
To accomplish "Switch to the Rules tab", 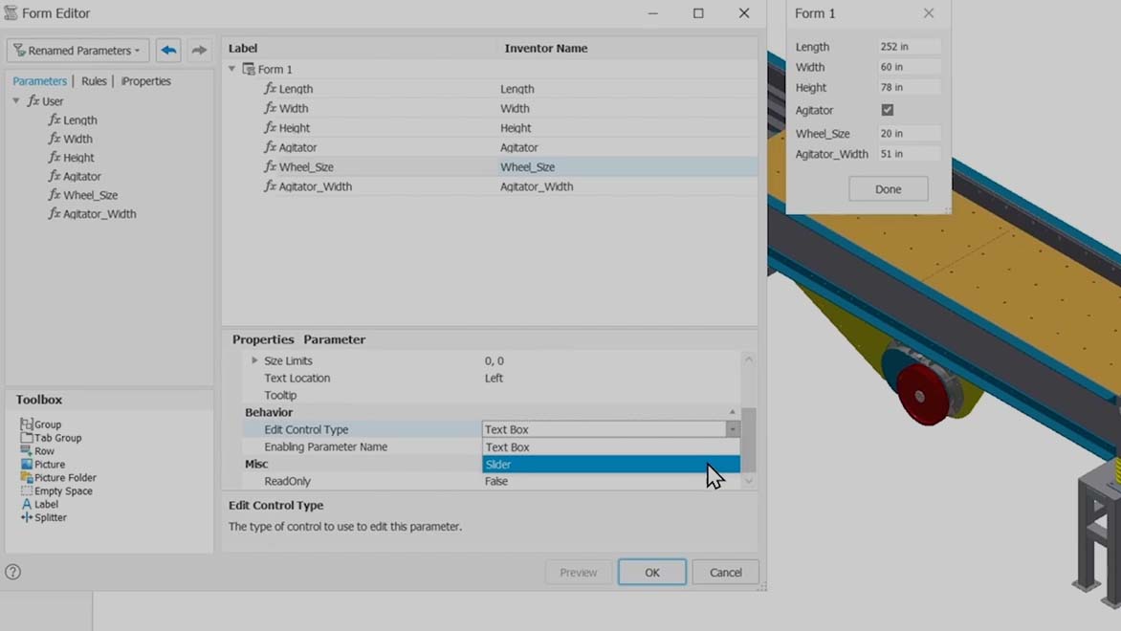I will [94, 81].
